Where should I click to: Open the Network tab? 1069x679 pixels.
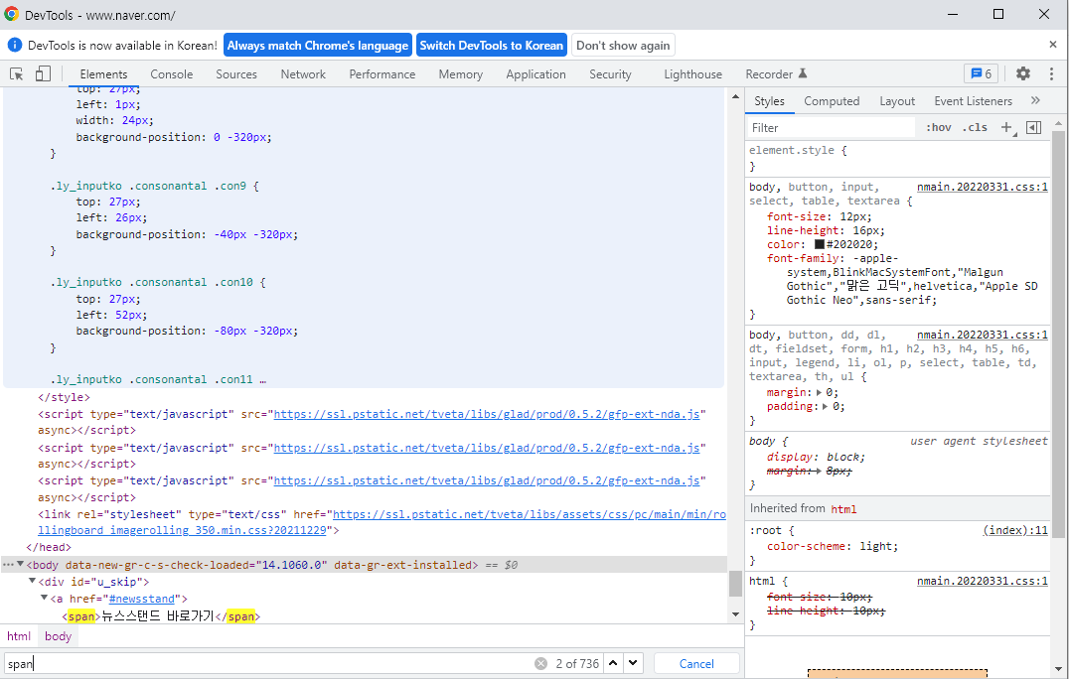[303, 74]
